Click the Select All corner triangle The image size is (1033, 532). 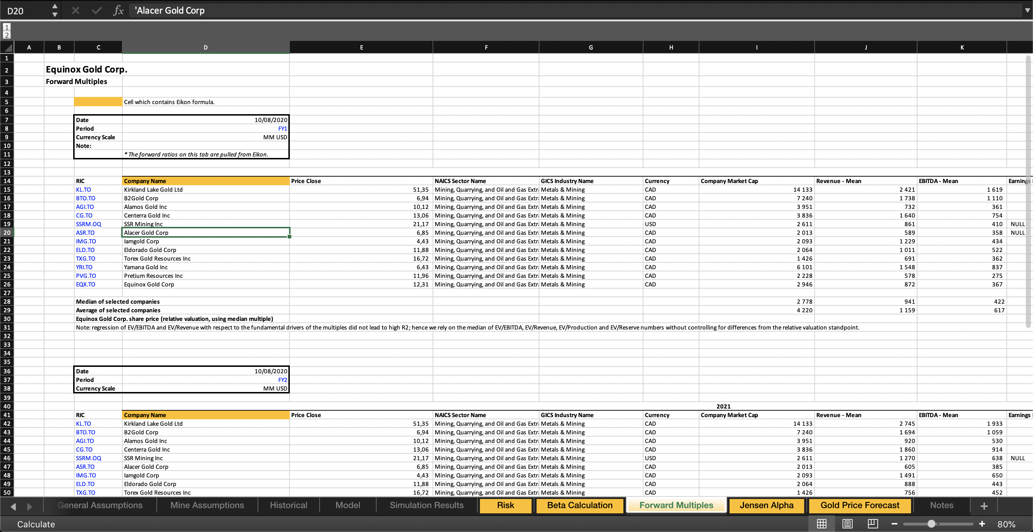tap(7, 47)
